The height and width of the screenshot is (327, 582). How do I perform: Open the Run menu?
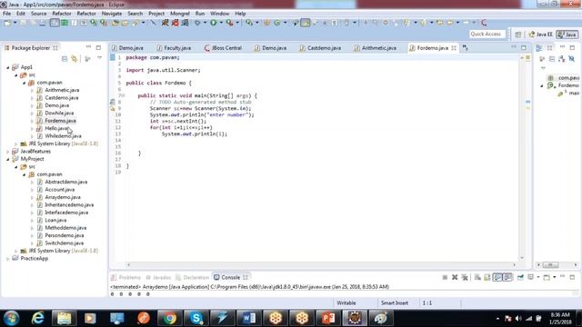[200, 14]
